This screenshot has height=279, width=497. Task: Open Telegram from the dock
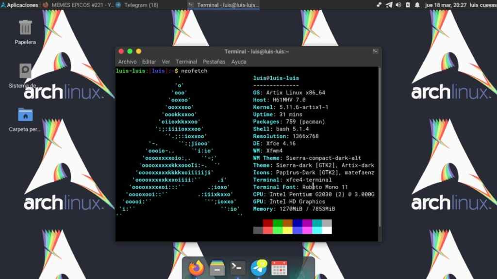point(259,267)
